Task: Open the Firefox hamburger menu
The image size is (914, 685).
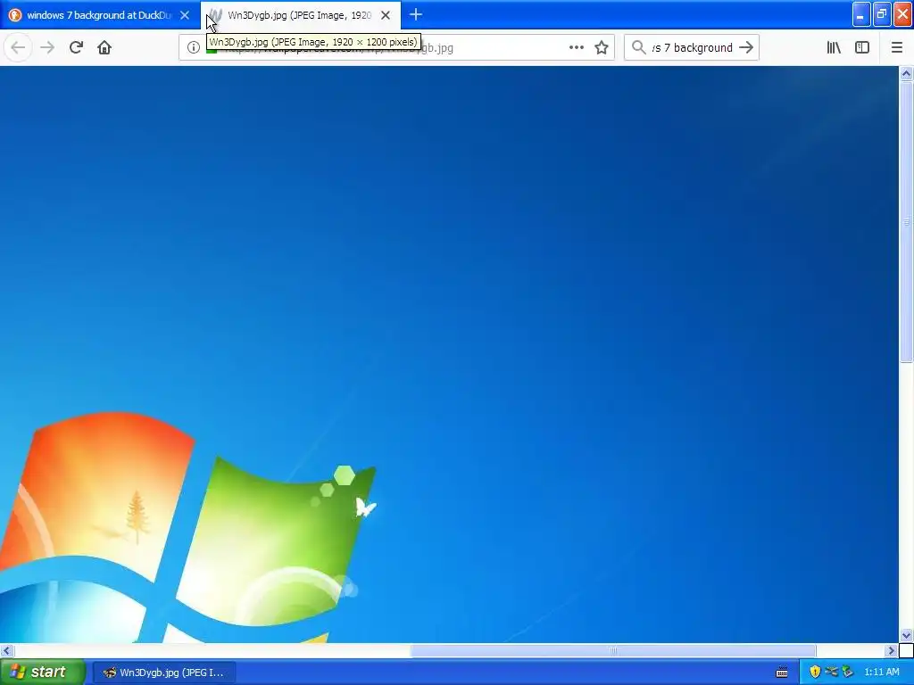Action: 896,48
